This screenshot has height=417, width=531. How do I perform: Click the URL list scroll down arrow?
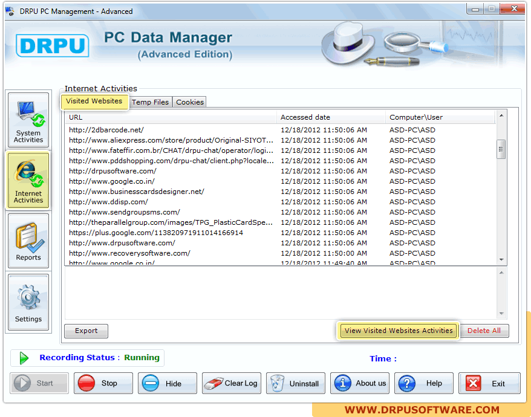(501, 260)
